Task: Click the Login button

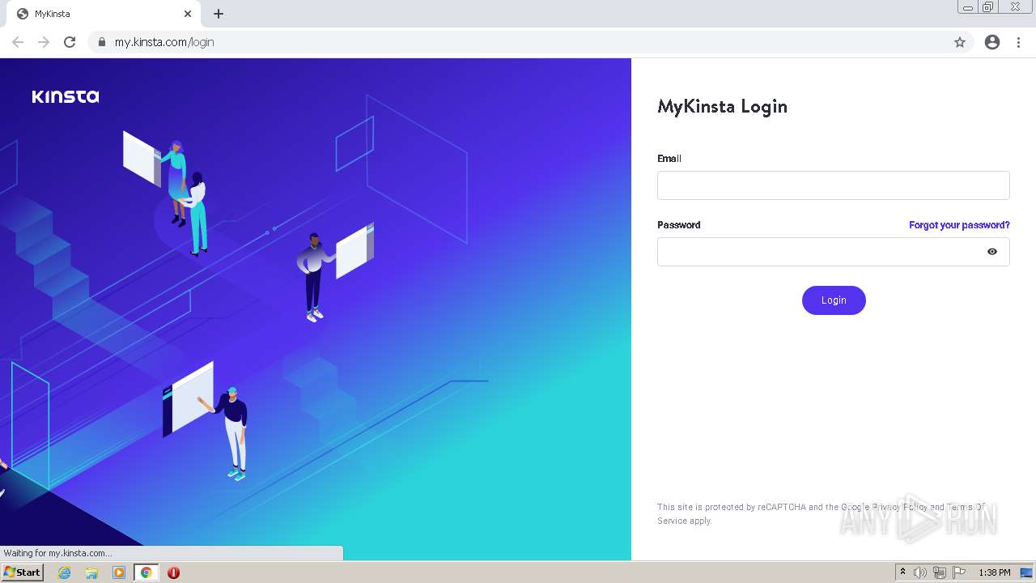Action: (834, 300)
